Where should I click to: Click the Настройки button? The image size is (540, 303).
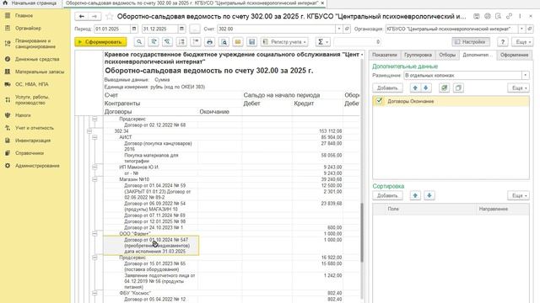tap(471, 42)
